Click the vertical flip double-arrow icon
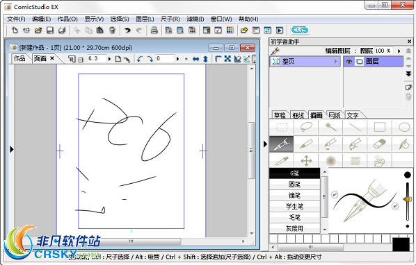The height and width of the screenshot is (265, 416). pyautogui.click(x=205, y=59)
